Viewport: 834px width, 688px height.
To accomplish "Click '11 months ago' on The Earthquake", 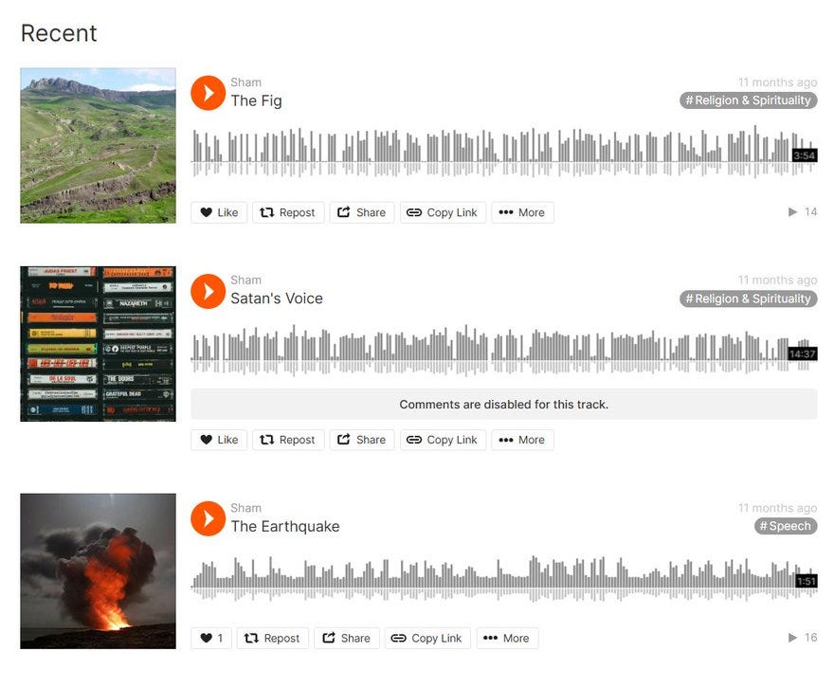I will tap(777, 508).
